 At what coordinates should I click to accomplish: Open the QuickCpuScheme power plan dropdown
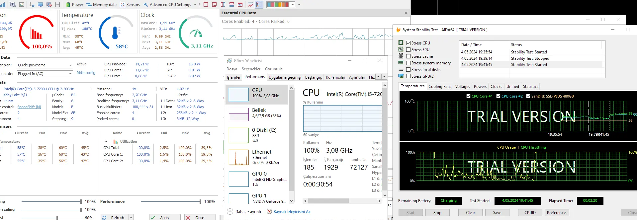click(45, 65)
